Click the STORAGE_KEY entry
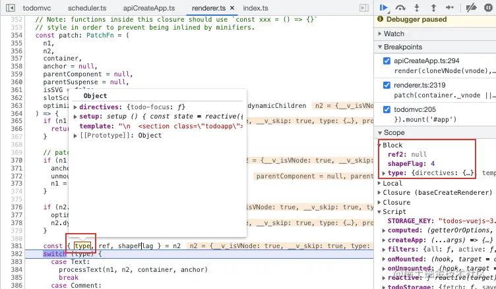This screenshot has height=289, width=496. coord(442,221)
